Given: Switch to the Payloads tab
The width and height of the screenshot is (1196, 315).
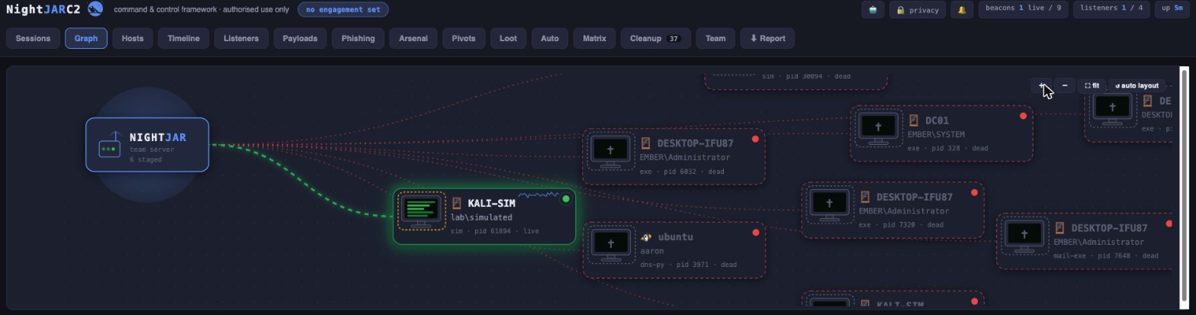Looking at the screenshot, I should click(x=301, y=38).
